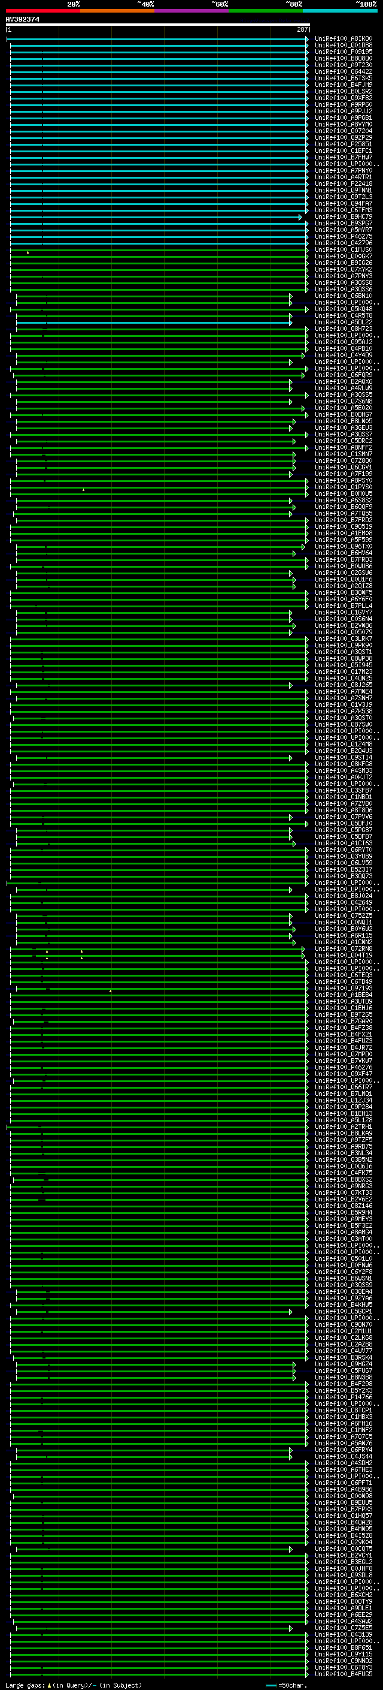Select the UniRef100_Q7S6N8 label
This screenshot has width=383, height=1690.
[x=343, y=401]
